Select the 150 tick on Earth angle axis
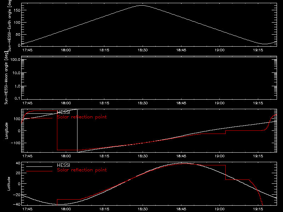The image size is (283, 212). [x=17, y=10]
